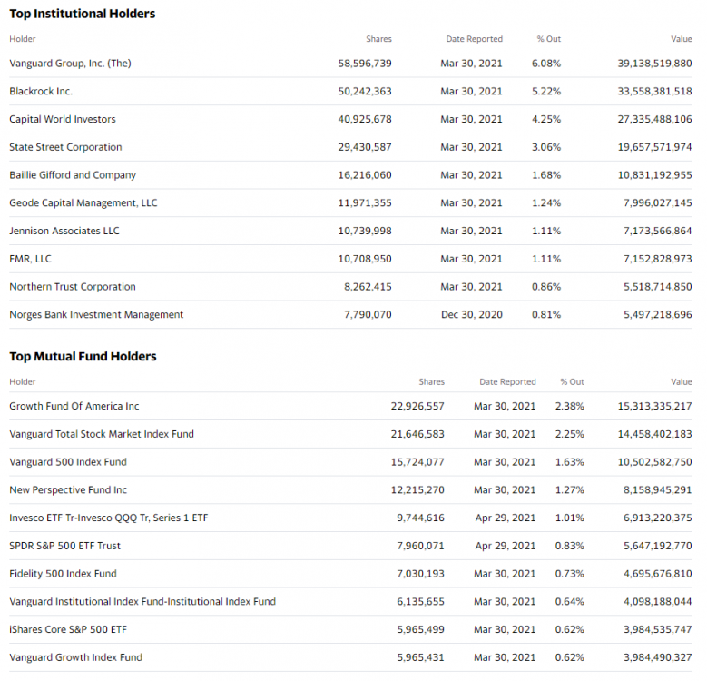Open Growth Fund Of America Inc

pyautogui.click(x=74, y=406)
